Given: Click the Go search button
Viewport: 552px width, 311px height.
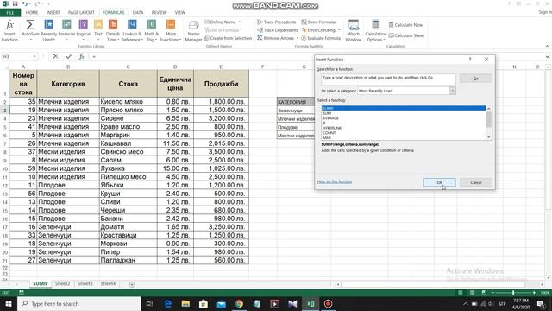Looking at the screenshot, I should (476, 79).
